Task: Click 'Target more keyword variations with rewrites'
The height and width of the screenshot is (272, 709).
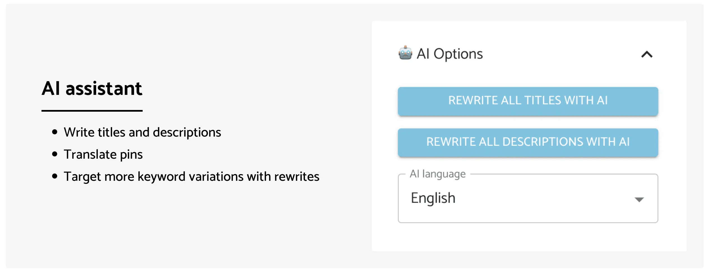Action: point(191,177)
